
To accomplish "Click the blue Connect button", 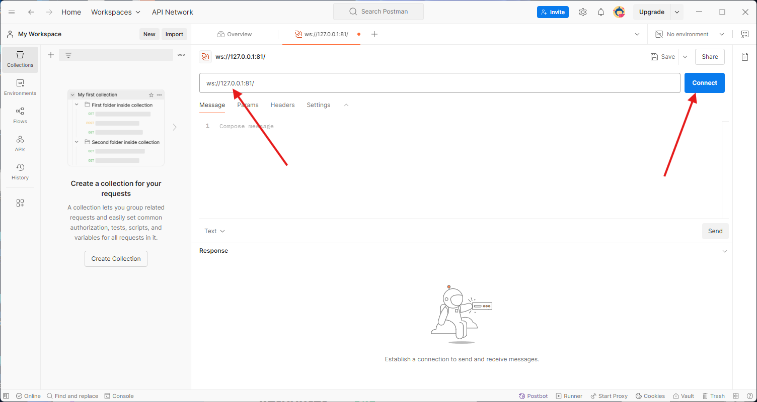I will tap(704, 83).
